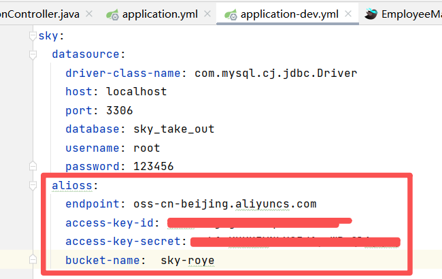Screen dimensions: 442x279
Task: Click the username value root
Action: coord(147,148)
